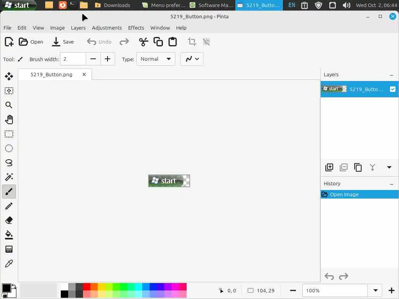Zoom out with the minus button
Viewport: 399px width, 299px height.
293,290
